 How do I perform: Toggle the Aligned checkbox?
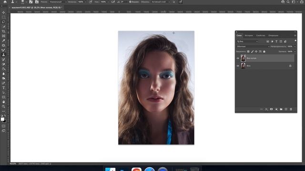130,2
